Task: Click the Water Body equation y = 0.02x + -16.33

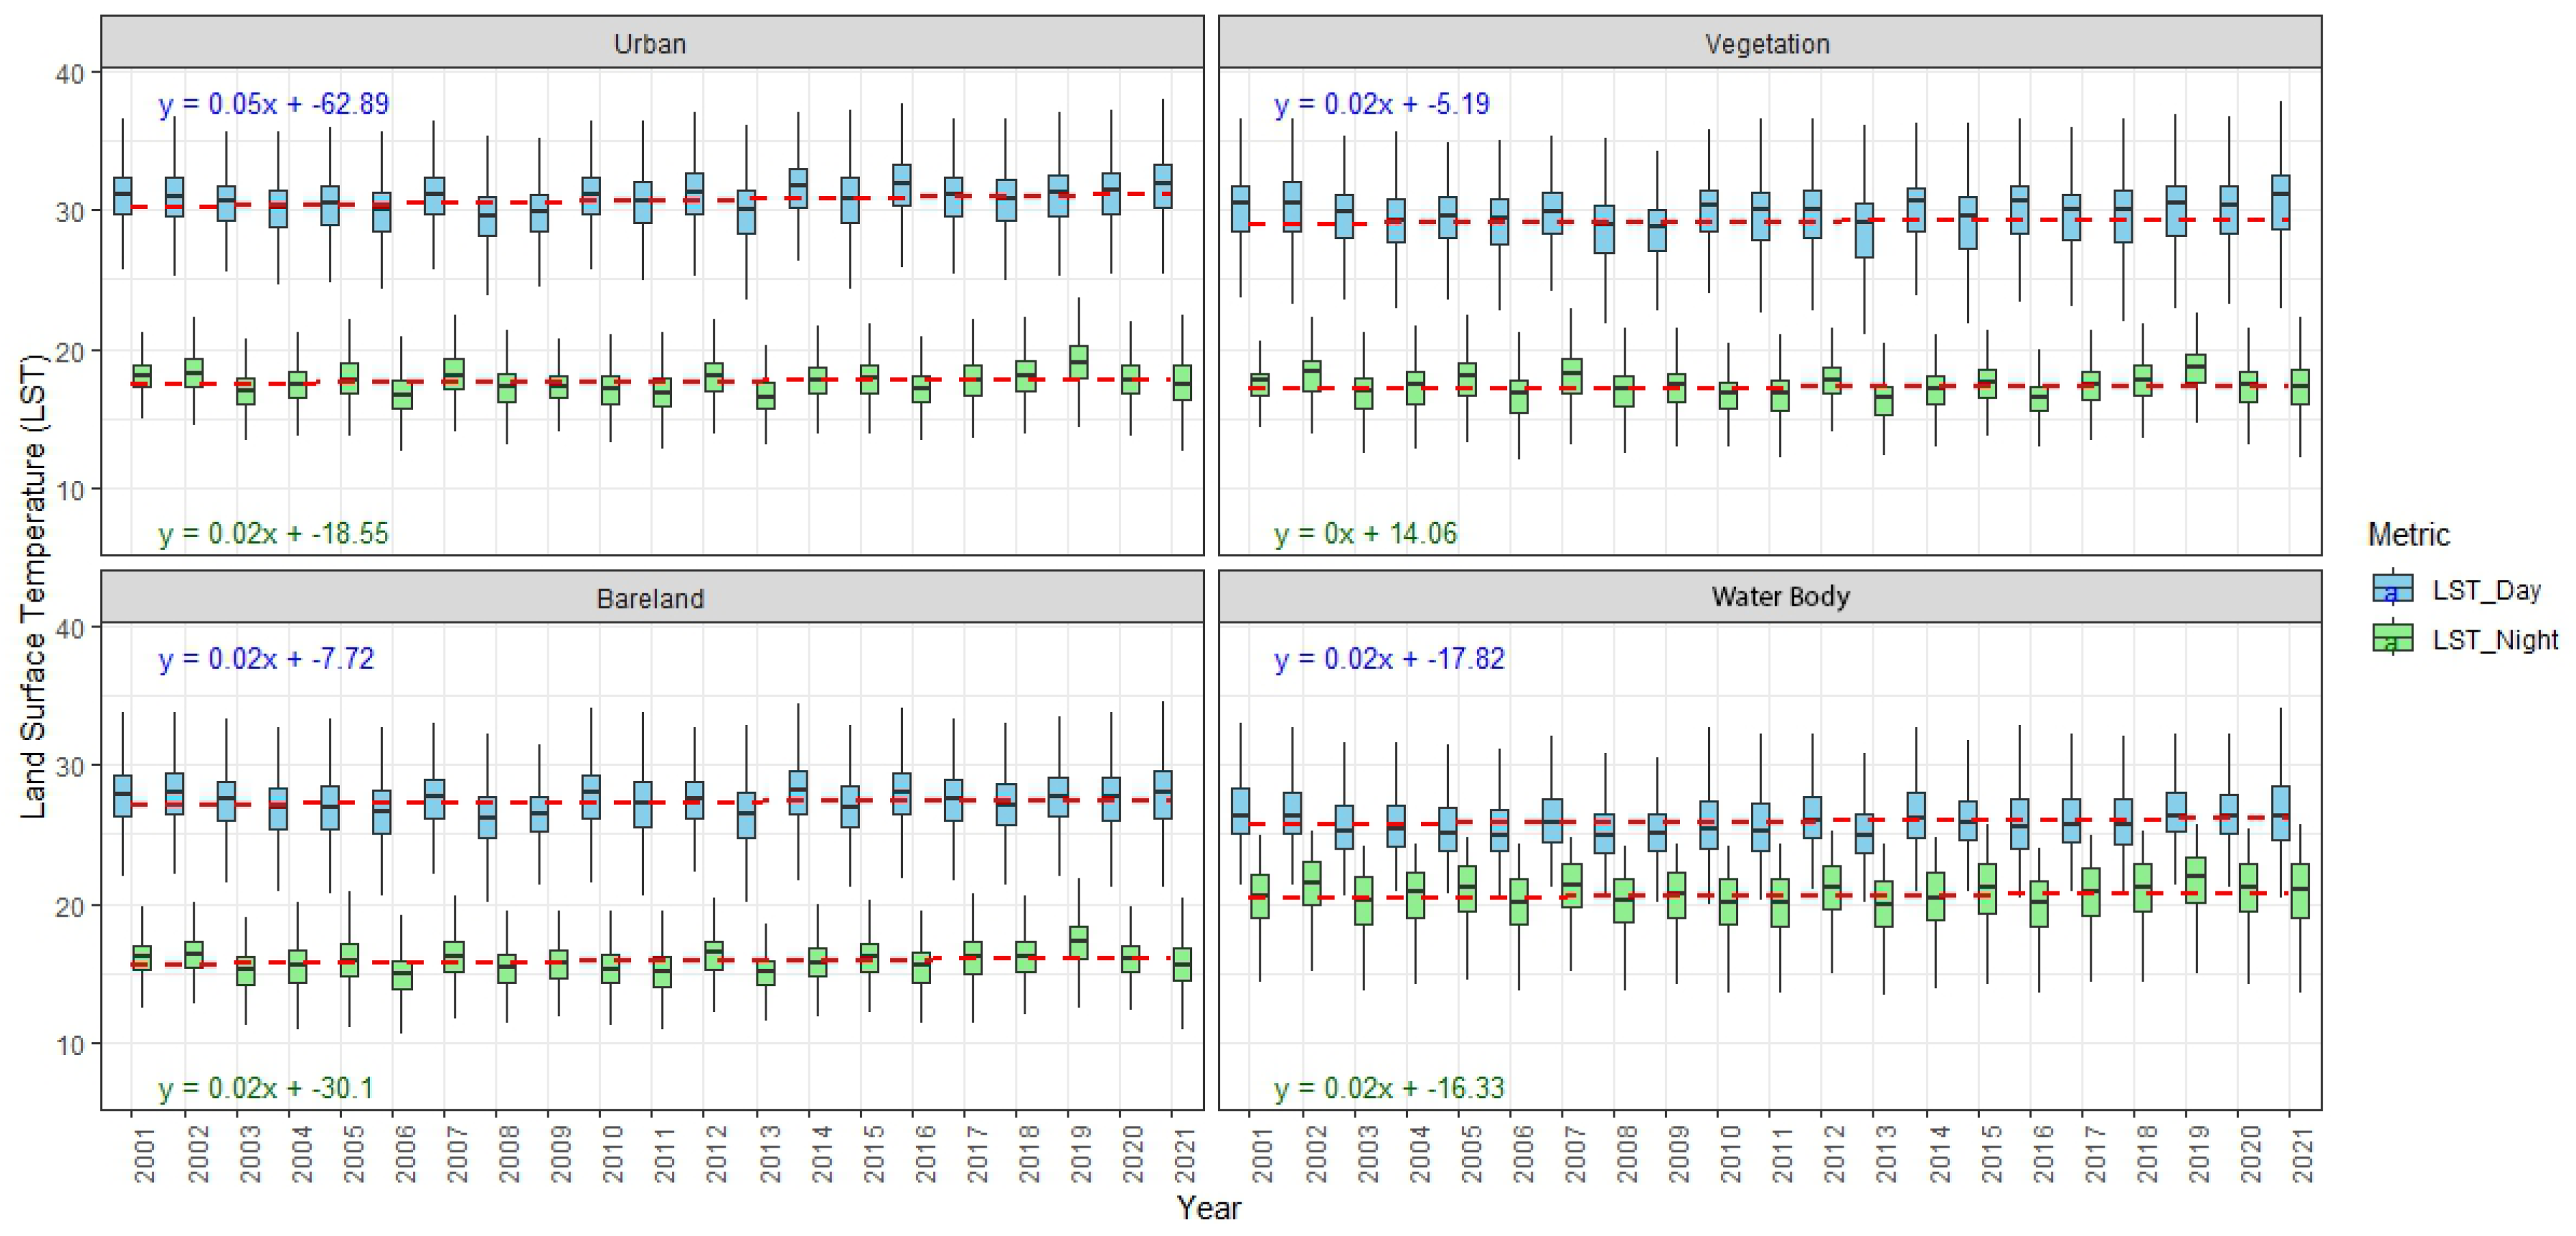Action: [1388, 1087]
